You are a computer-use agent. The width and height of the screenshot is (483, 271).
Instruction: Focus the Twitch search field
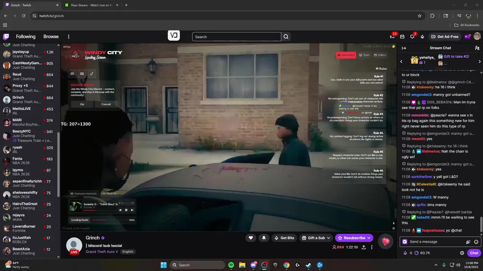pos(237,37)
